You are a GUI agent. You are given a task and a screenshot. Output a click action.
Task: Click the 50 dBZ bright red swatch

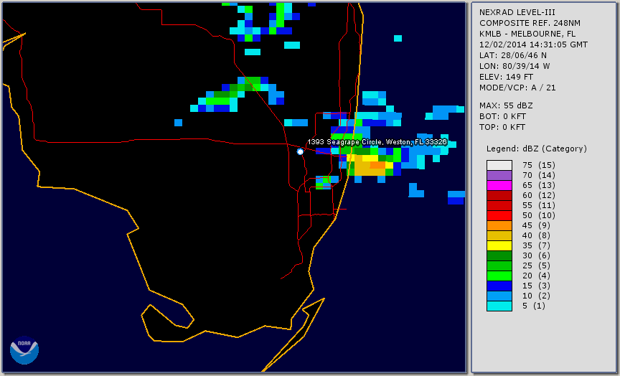point(499,215)
